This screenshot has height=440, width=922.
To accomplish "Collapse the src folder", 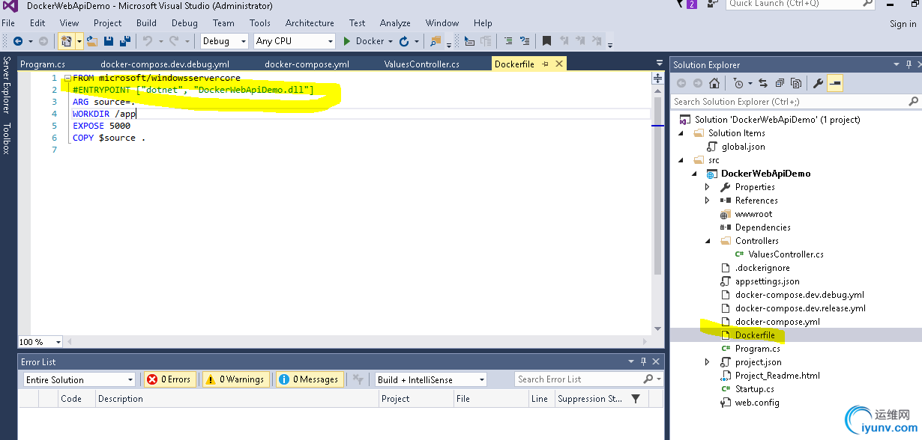I will (681, 160).
